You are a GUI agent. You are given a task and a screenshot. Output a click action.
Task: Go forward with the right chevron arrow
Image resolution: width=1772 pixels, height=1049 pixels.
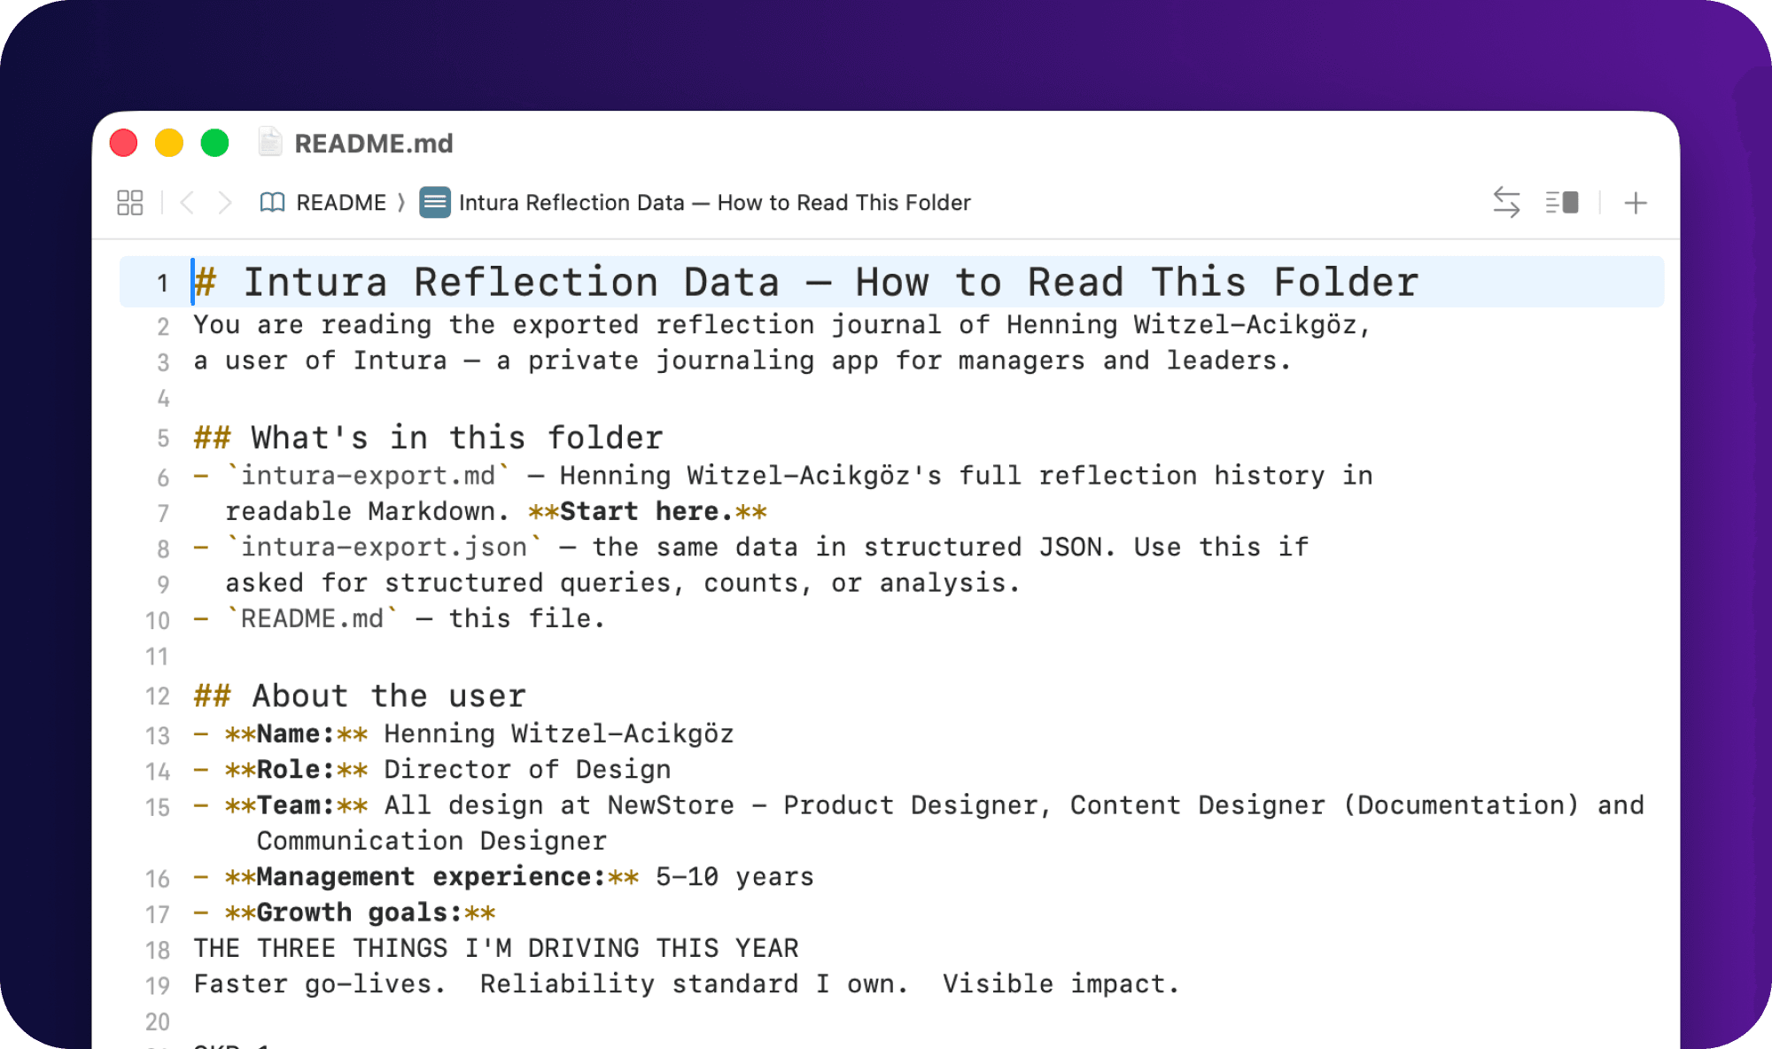click(x=225, y=203)
